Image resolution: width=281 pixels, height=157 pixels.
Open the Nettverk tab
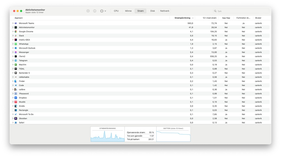(x=165, y=11)
